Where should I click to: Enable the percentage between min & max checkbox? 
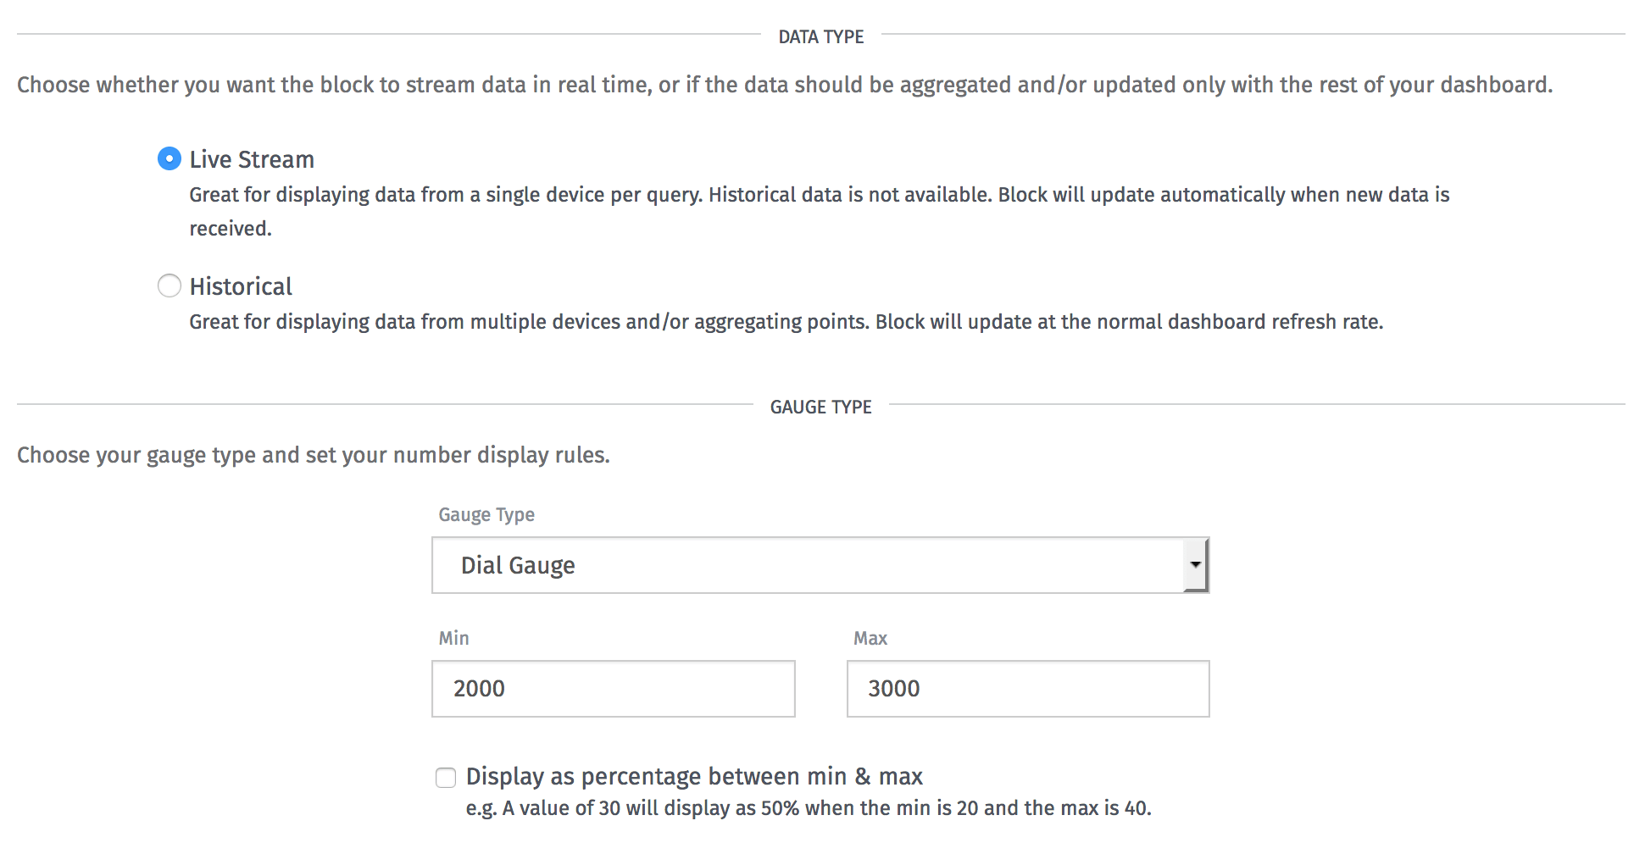click(446, 777)
